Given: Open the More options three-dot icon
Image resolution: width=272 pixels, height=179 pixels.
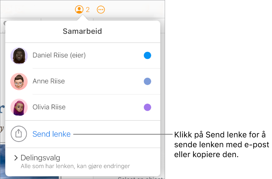Looking at the screenshot, I should pos(101,9).
